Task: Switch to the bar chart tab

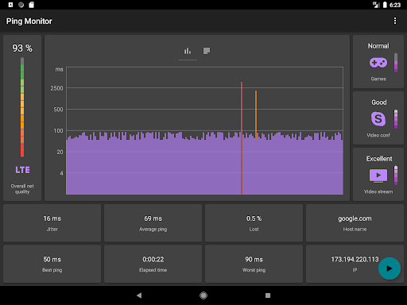Action: coord(188,51)
